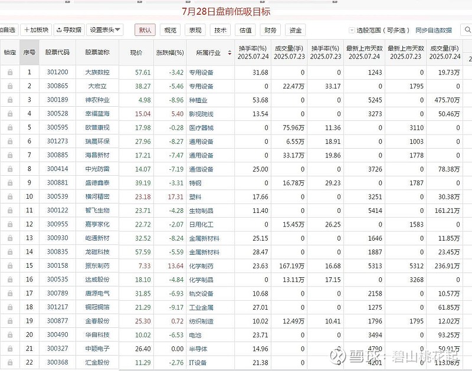Toggle lock icon for row 1 大族数控

10,72
